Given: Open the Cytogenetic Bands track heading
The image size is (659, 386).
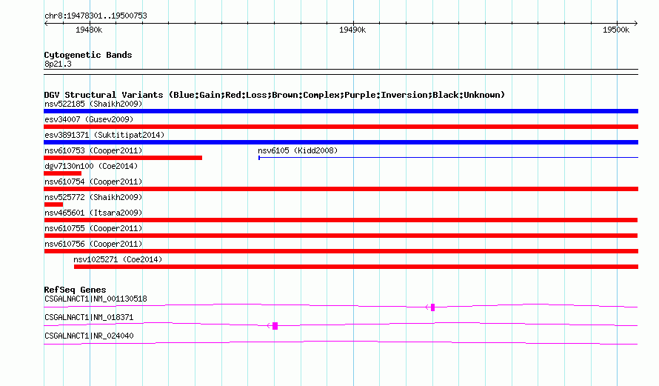Looking at the screenshot, I should [x=88, y=55].
